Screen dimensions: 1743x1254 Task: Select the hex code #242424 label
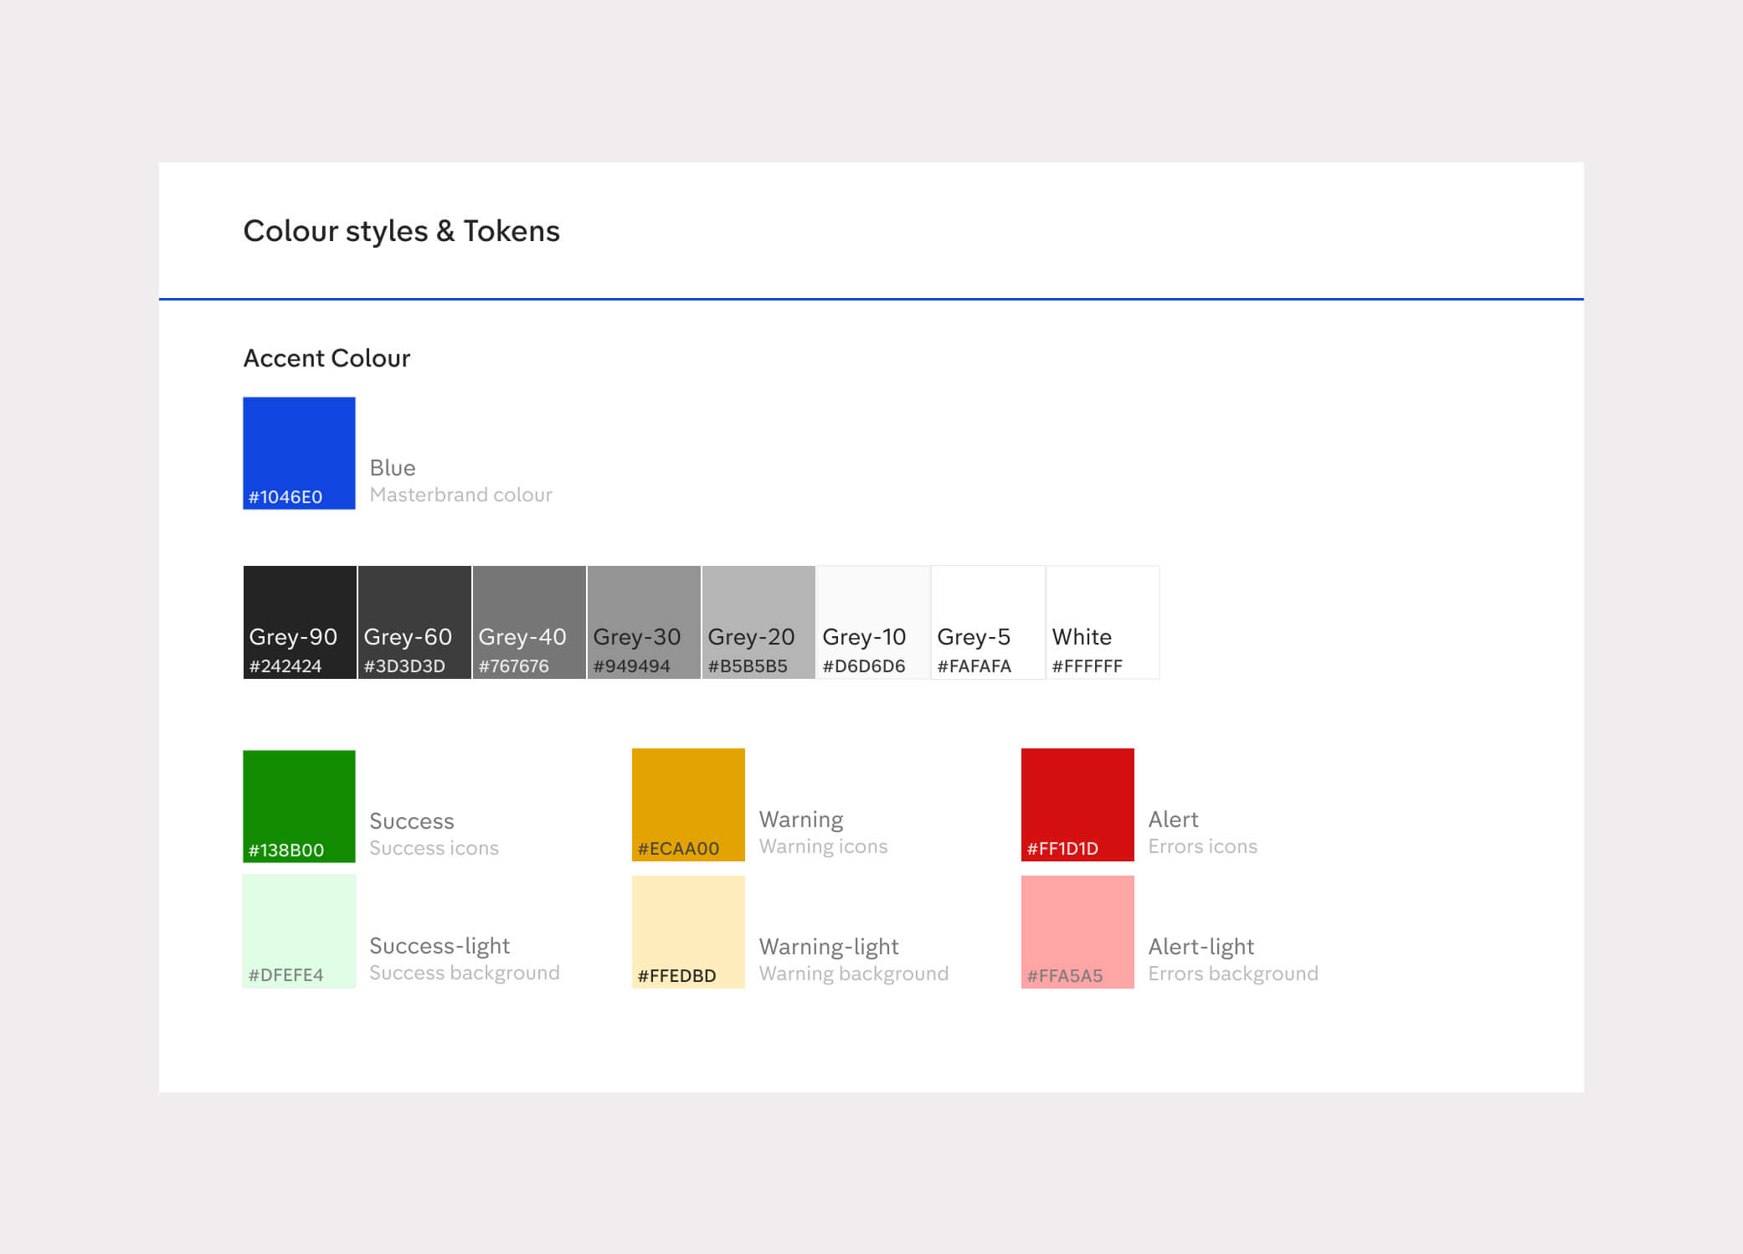click(285, 666)
